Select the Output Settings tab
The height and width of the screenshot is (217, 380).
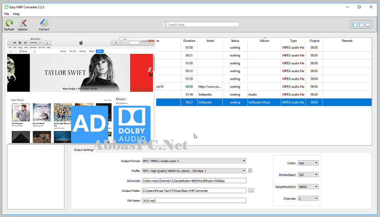[x=83, y=150]
